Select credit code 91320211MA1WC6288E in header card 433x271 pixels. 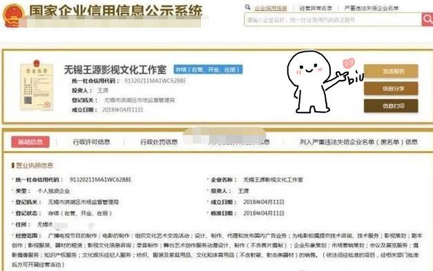[155, 81]
